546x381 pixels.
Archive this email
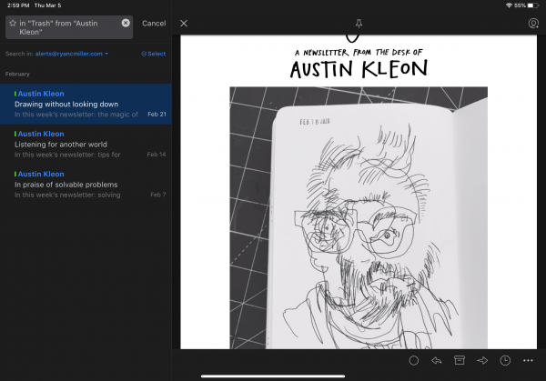click(460, 361)
